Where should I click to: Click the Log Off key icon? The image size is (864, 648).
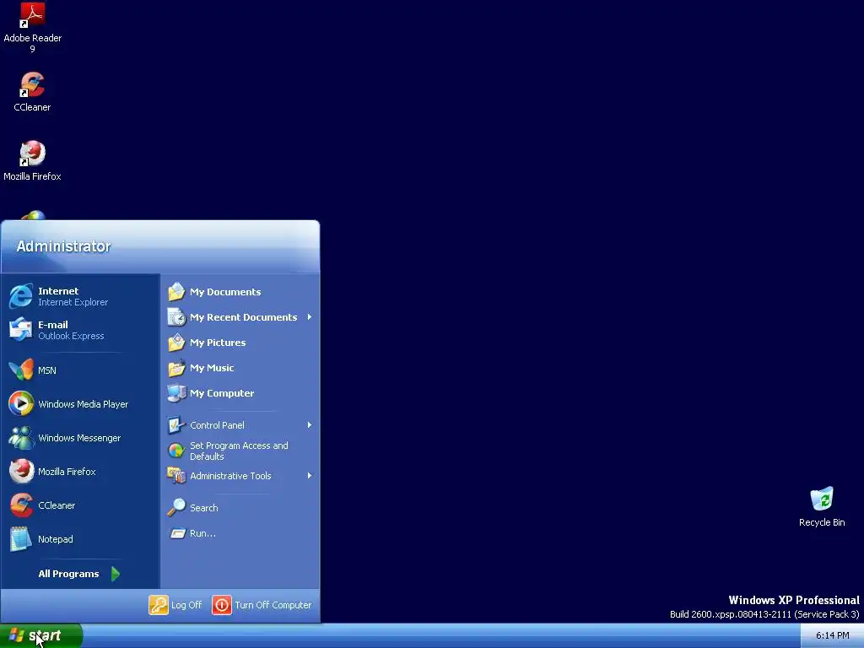tap(158, 604)
